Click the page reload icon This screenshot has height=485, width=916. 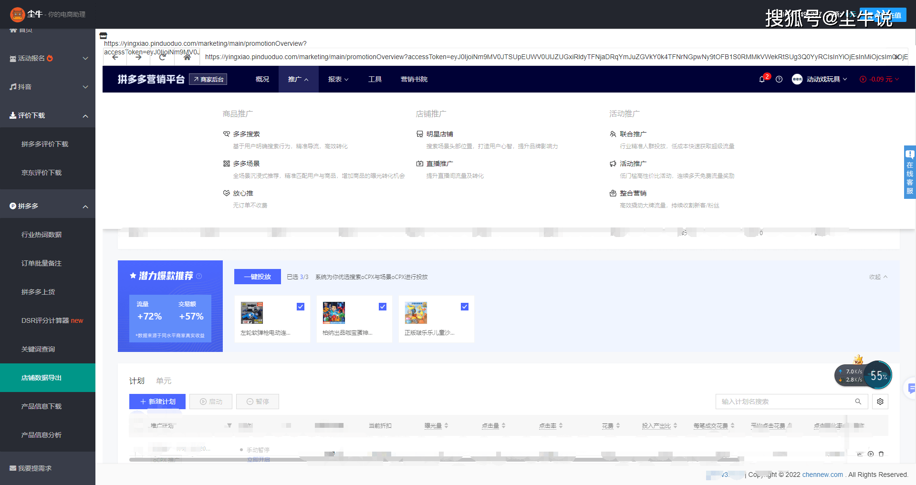click(x=163, y=57)
